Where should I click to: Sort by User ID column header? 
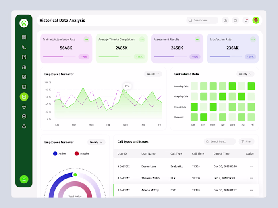coord(122,154)
